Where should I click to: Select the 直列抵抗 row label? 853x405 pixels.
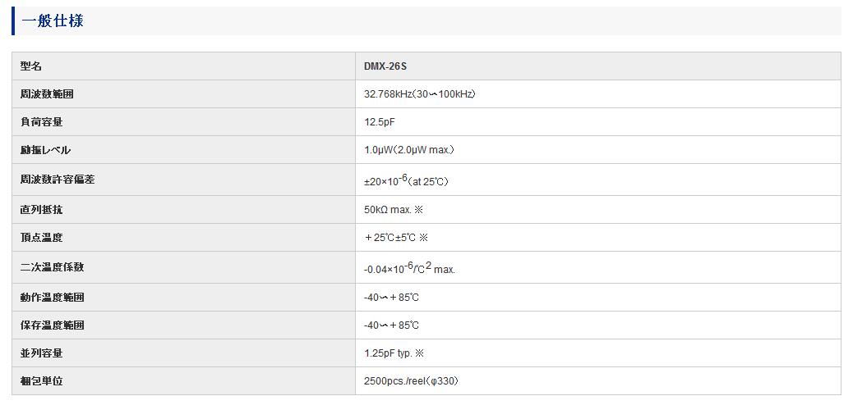click(41, 210)
